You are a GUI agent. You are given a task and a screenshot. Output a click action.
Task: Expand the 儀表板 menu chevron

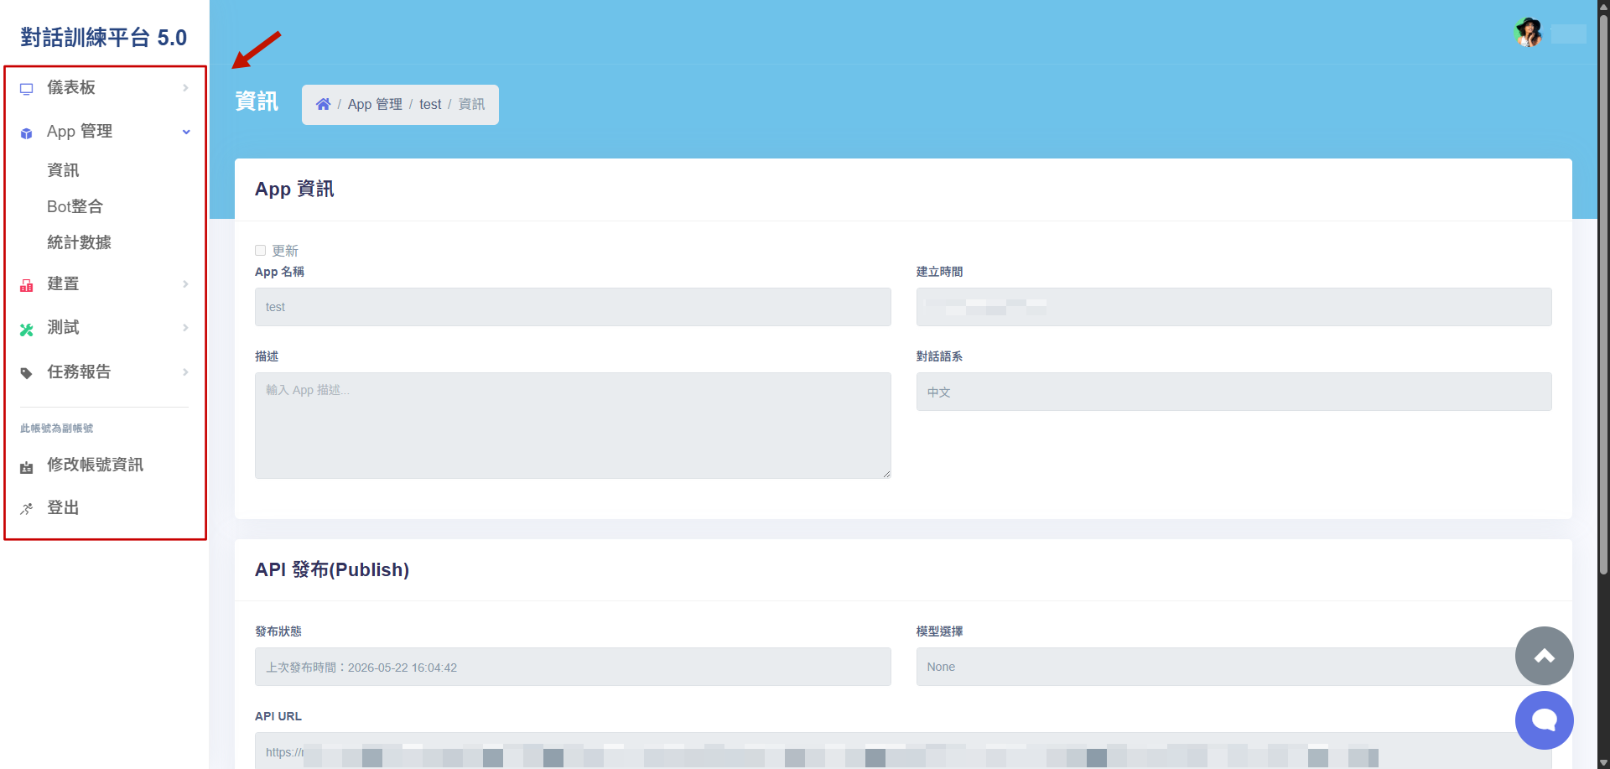pos(185,88)
